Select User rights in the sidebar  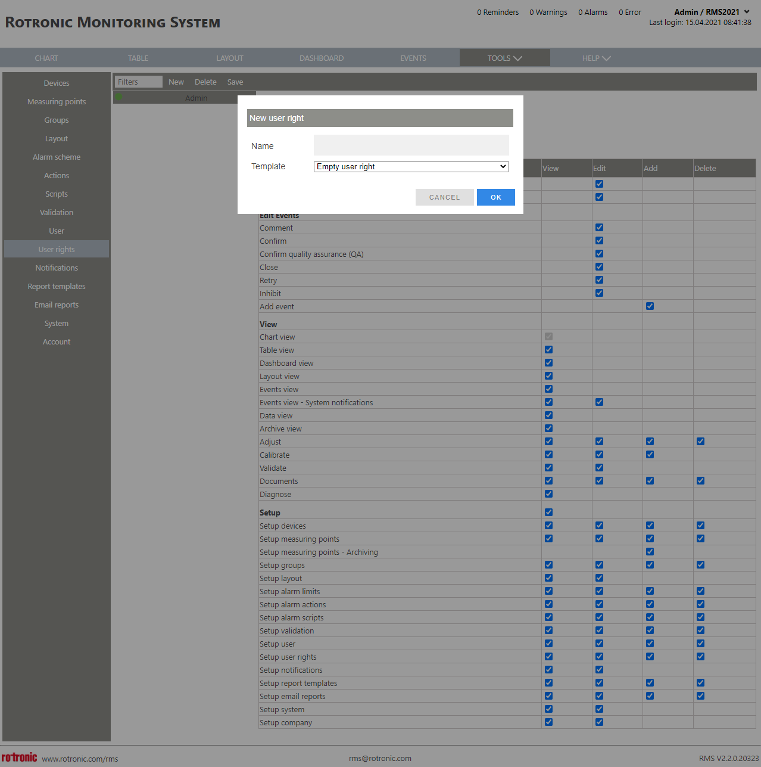(57, 249)
